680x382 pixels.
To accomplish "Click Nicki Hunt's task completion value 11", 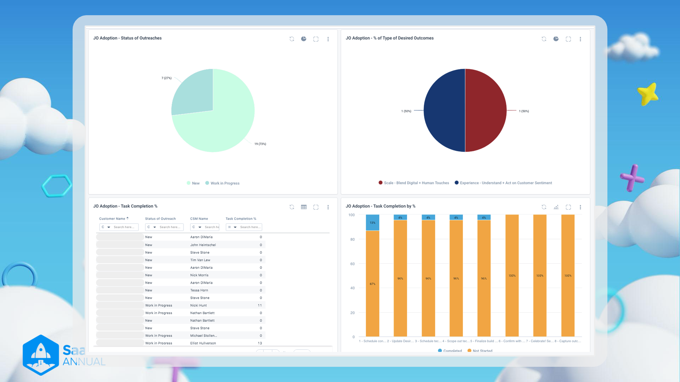I will 260,305.
